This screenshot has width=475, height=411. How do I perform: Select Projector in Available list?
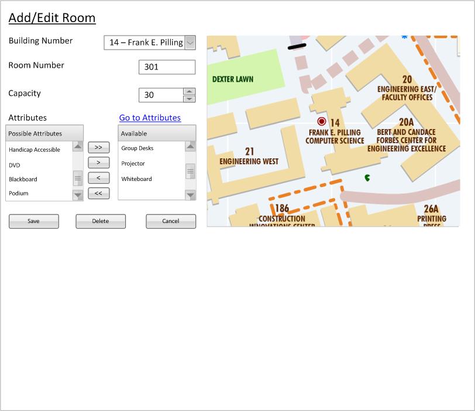click(133, 163)
